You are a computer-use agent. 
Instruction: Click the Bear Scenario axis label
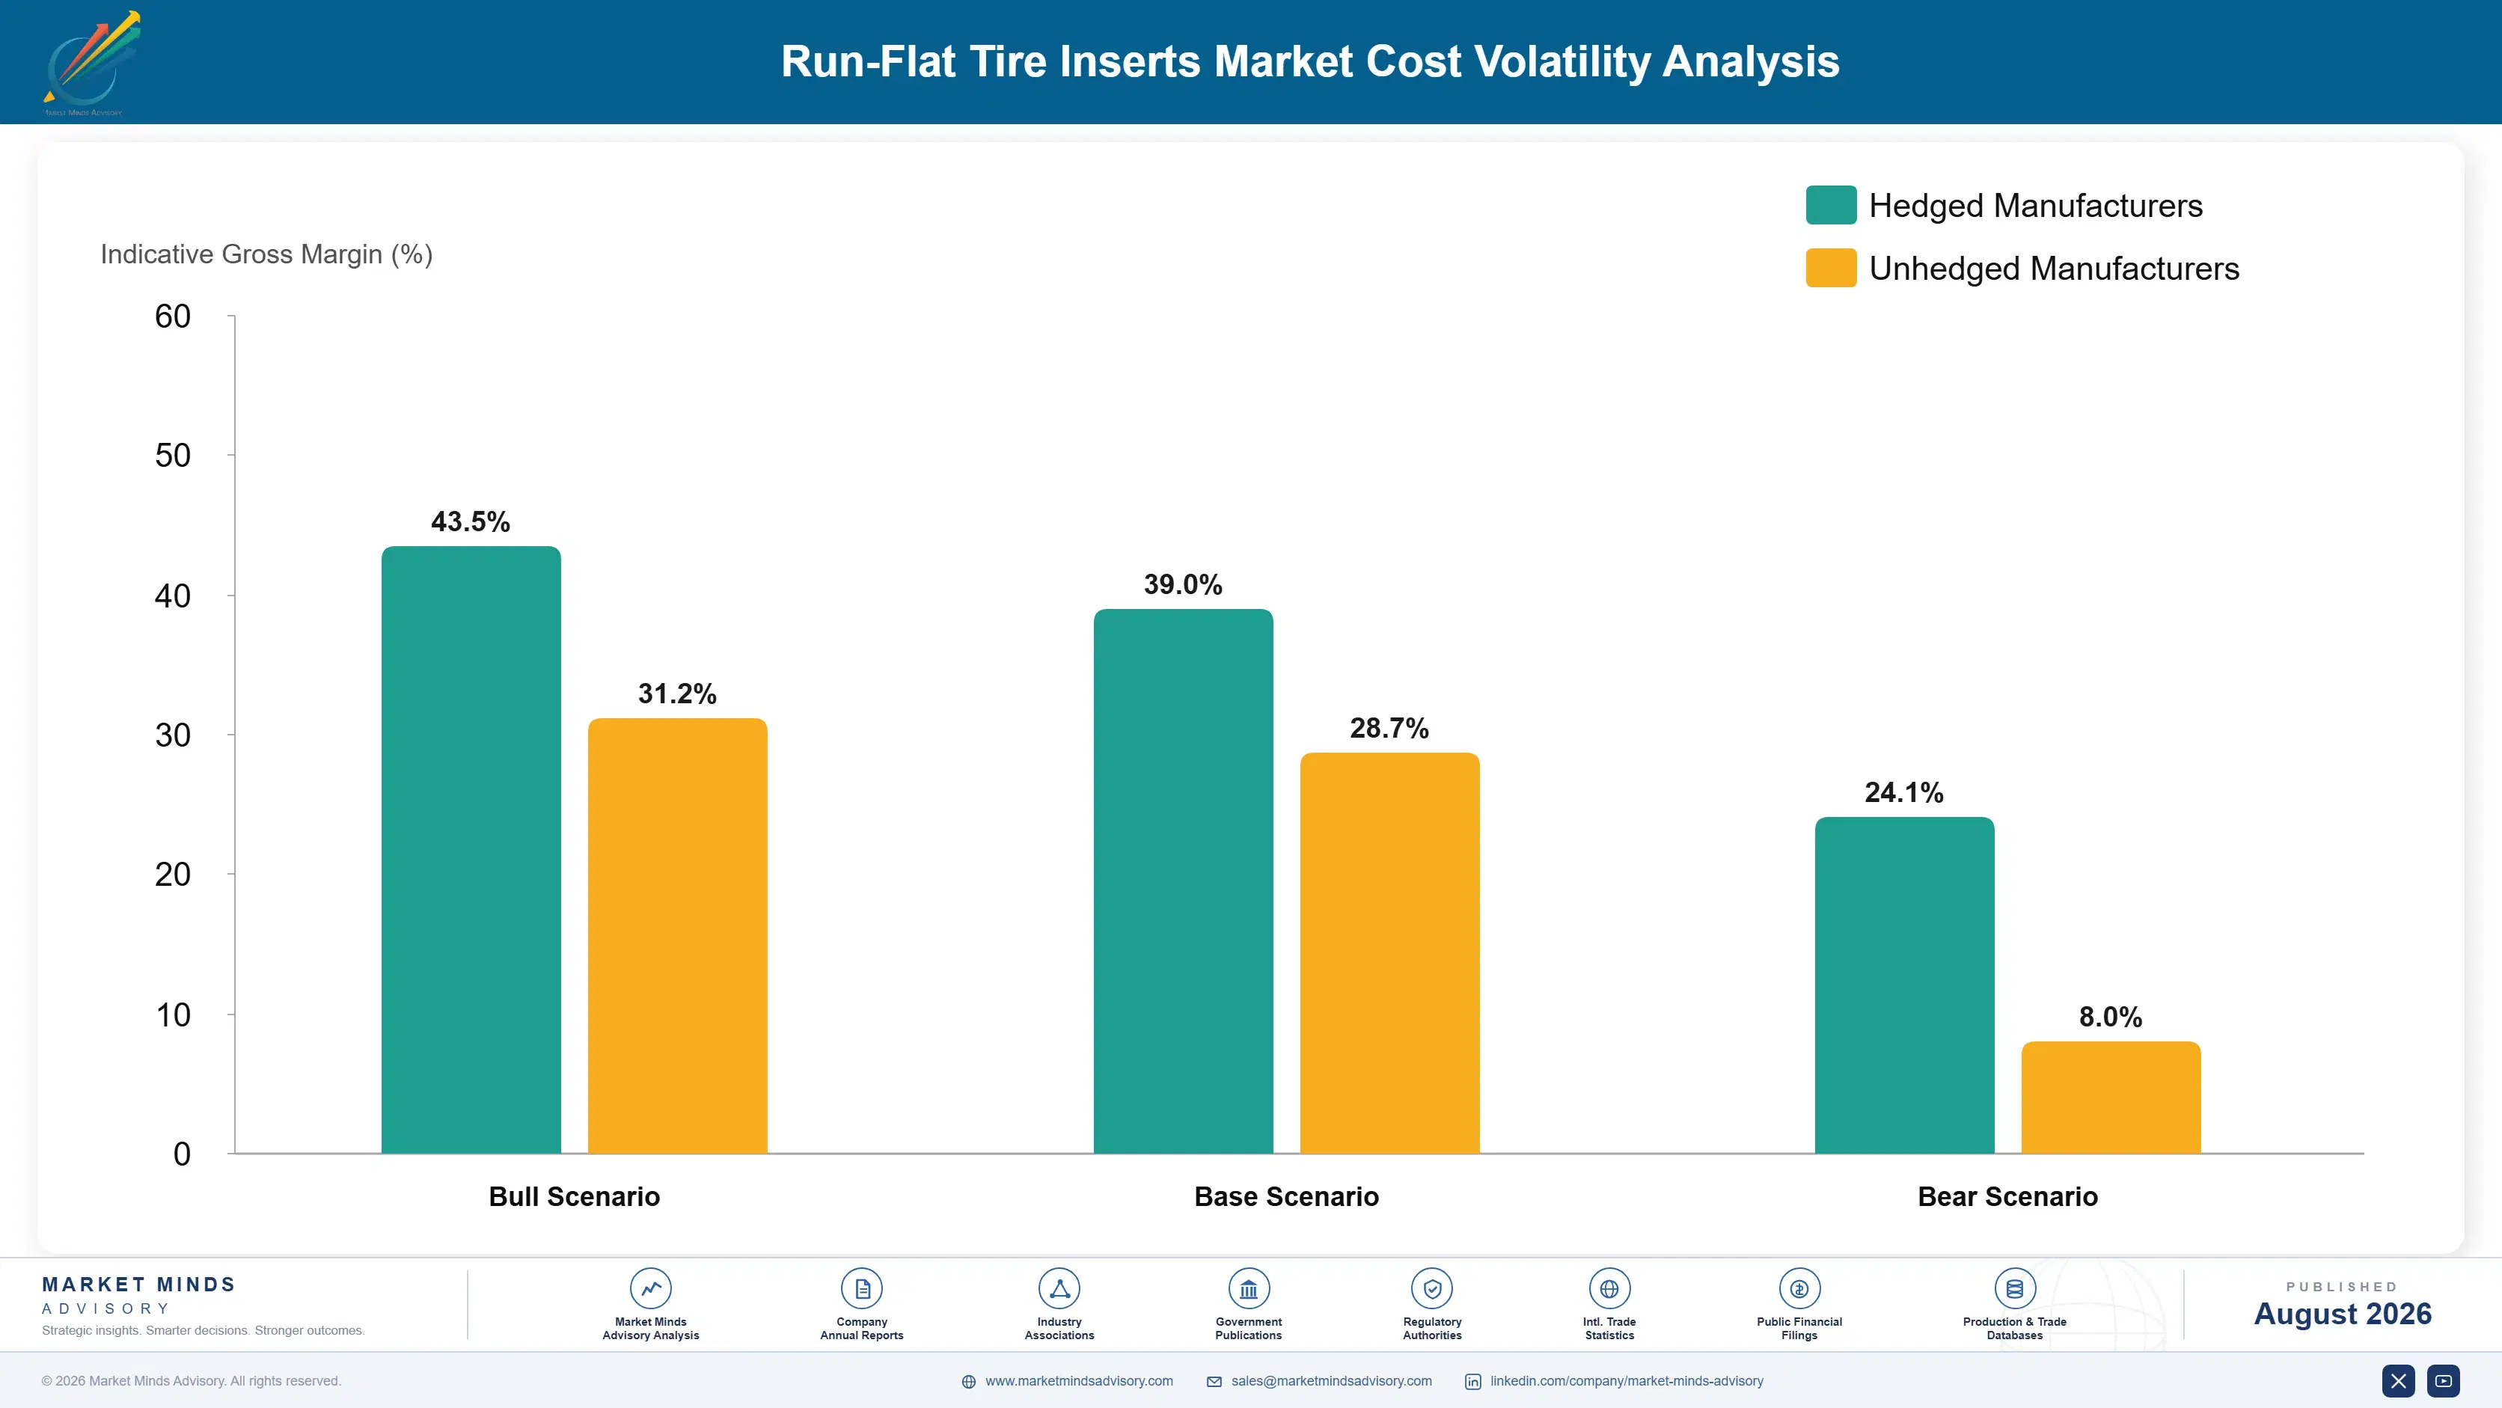point(2007,1196)
